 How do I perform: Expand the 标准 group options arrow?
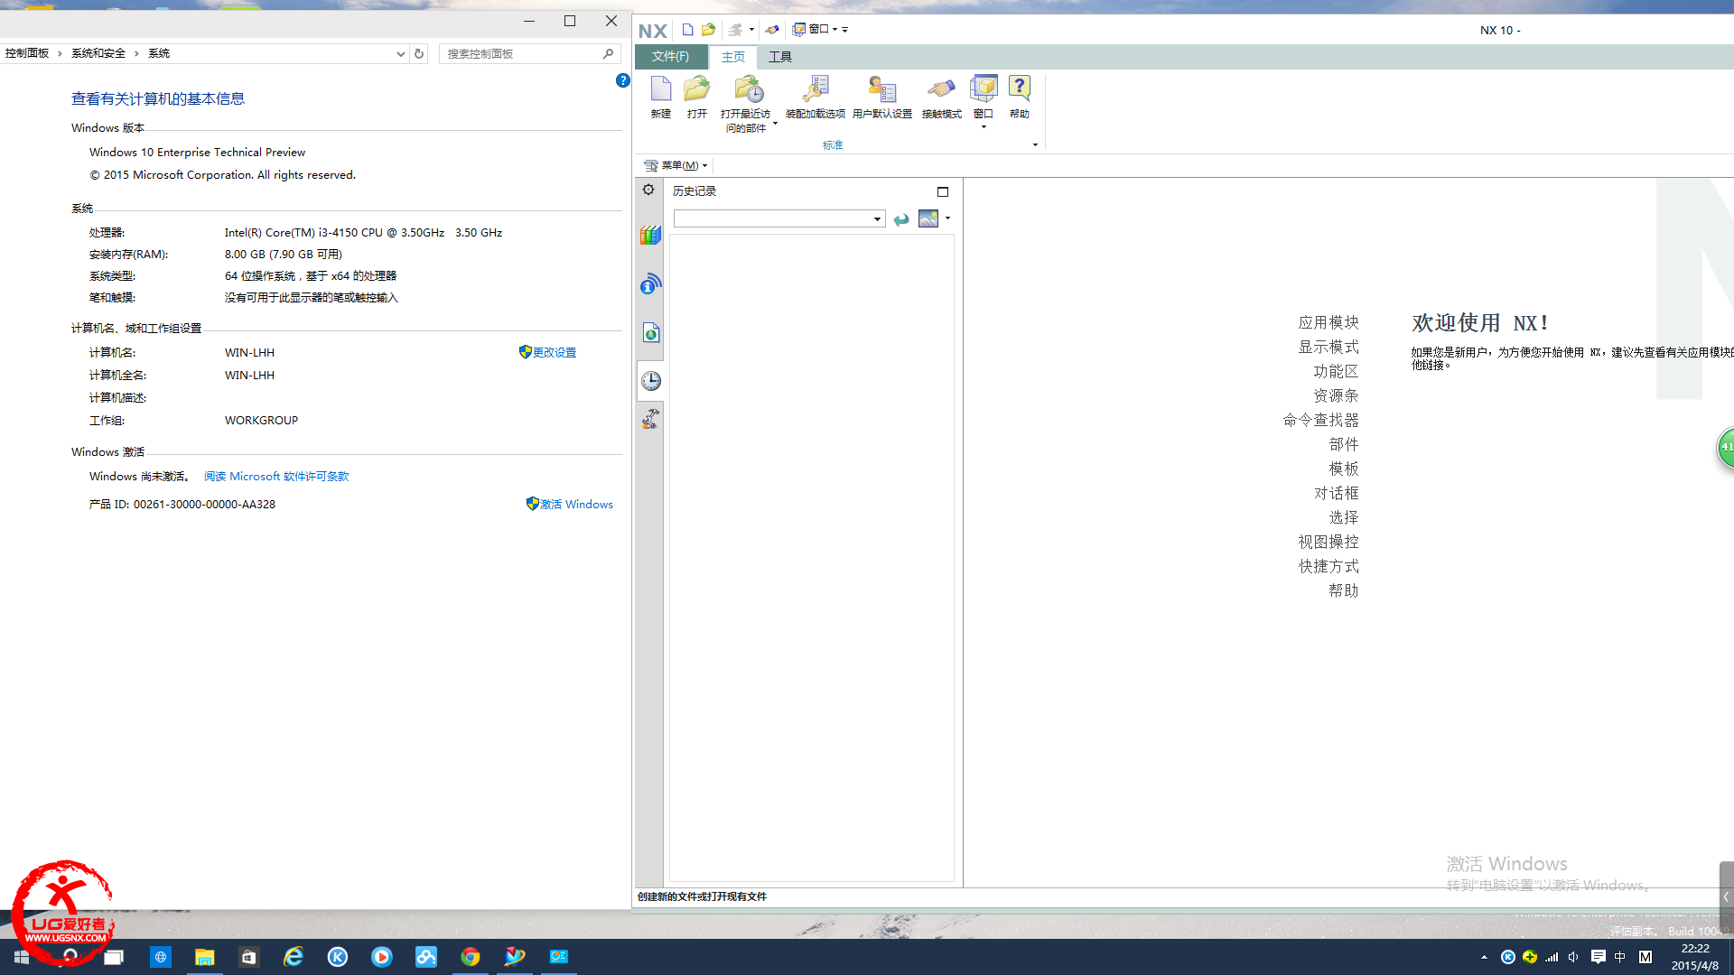(x=1035, y=145)
